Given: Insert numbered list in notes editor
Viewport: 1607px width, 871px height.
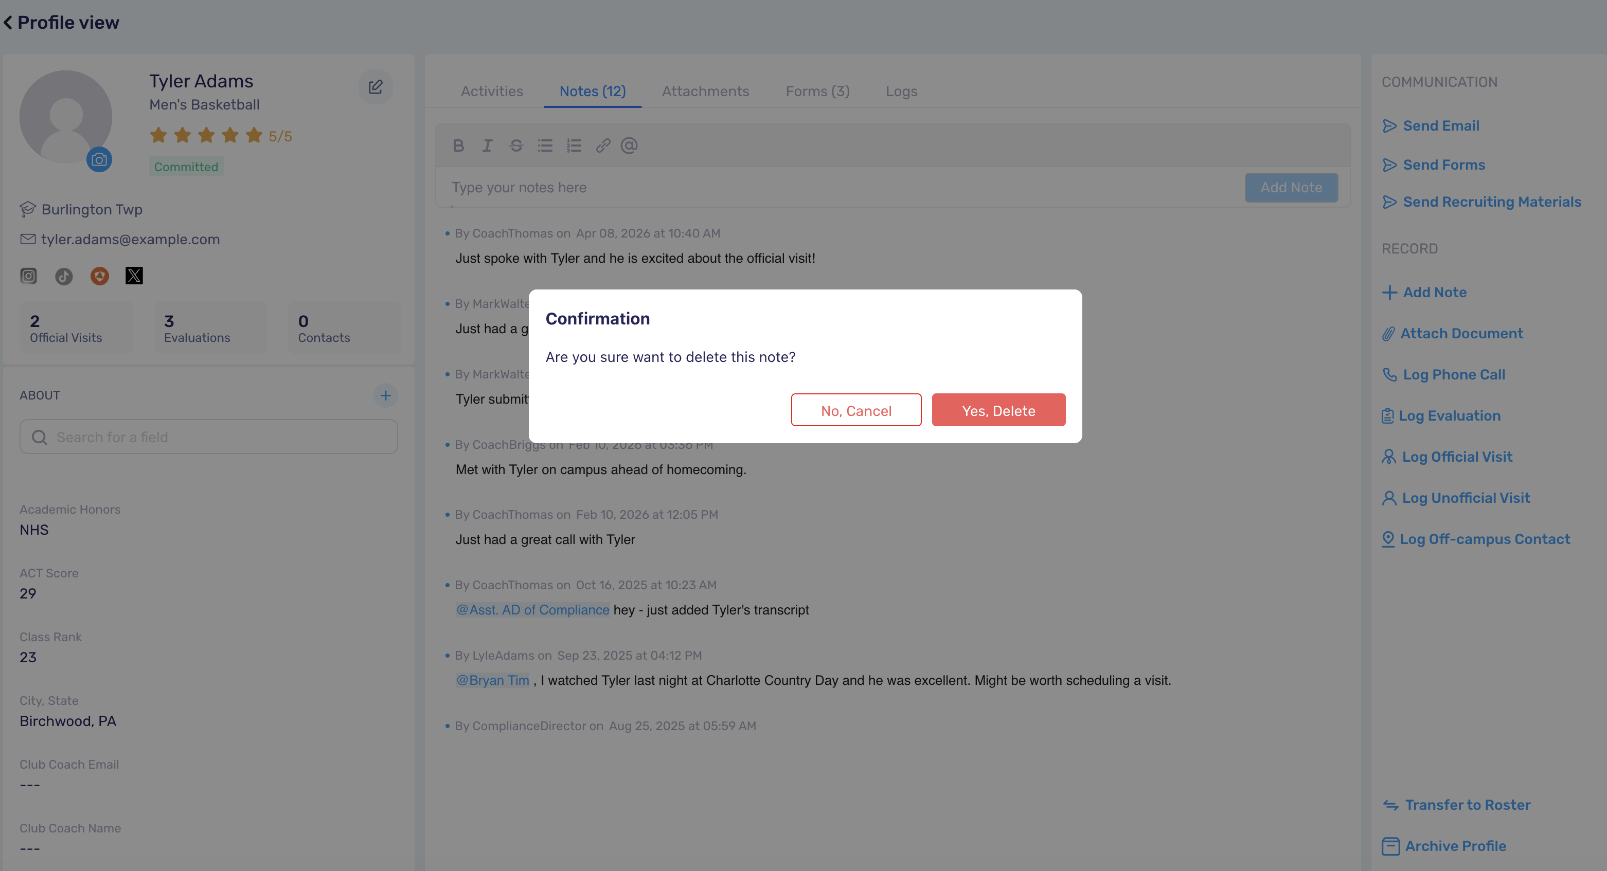Looking at the screenshot, I should [x=574, y=146].
